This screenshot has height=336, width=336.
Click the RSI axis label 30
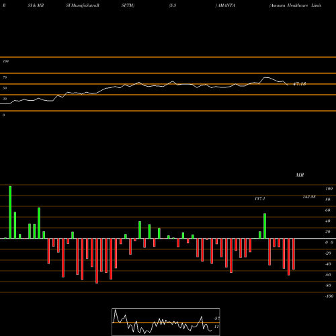5,99
